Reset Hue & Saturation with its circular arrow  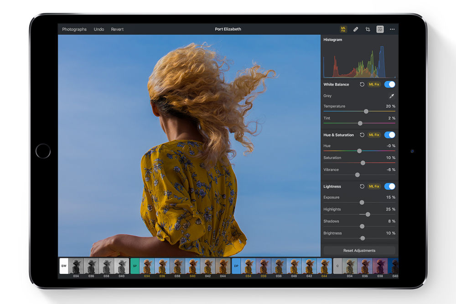(362, 135)
